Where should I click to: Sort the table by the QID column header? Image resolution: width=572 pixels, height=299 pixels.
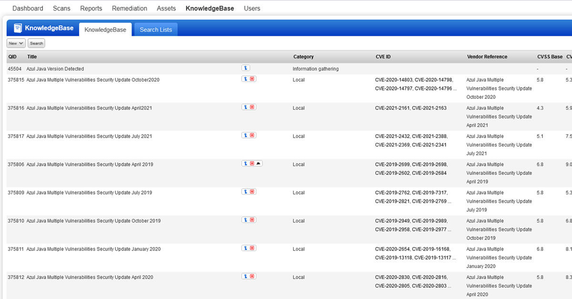(x=12, y=56)
